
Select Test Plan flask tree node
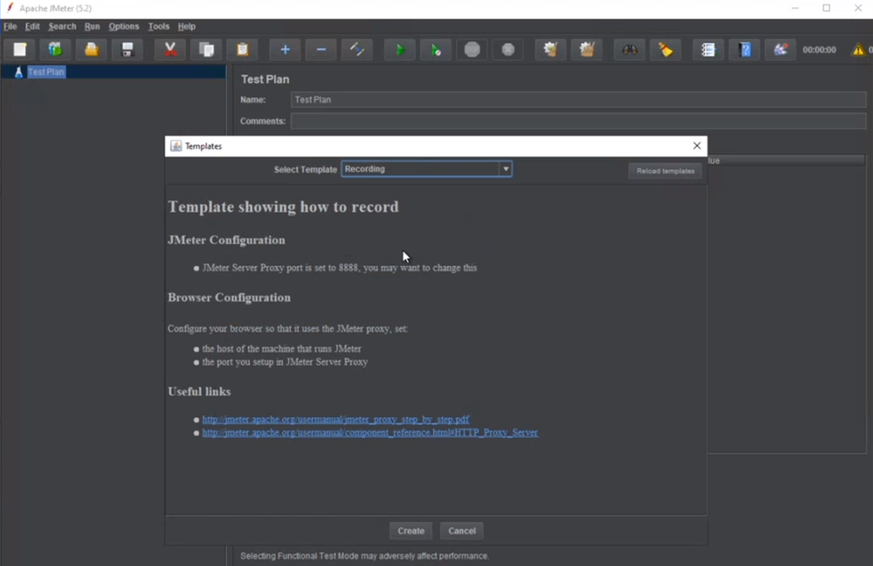tap(40, 72)
